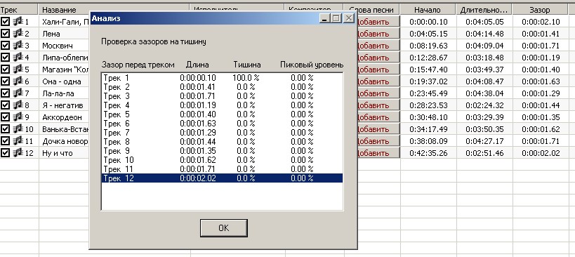Select Трек 5 row in analysis list
The image size is (575, 257).
[222, 114]
